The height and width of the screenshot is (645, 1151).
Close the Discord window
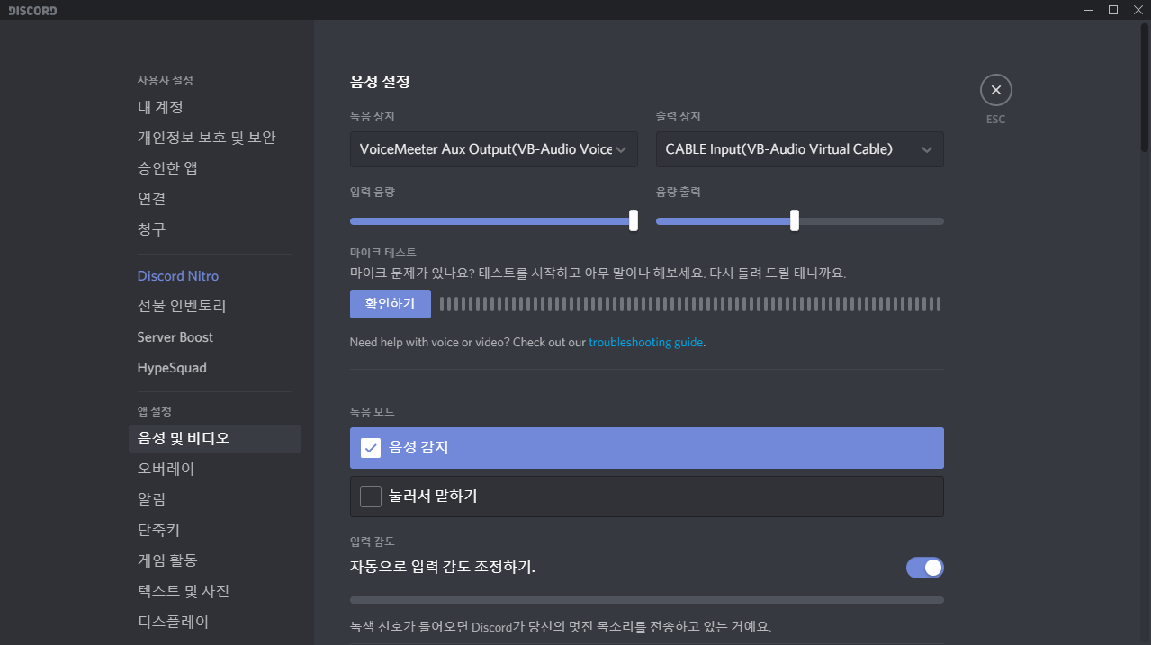(1138, 10)
